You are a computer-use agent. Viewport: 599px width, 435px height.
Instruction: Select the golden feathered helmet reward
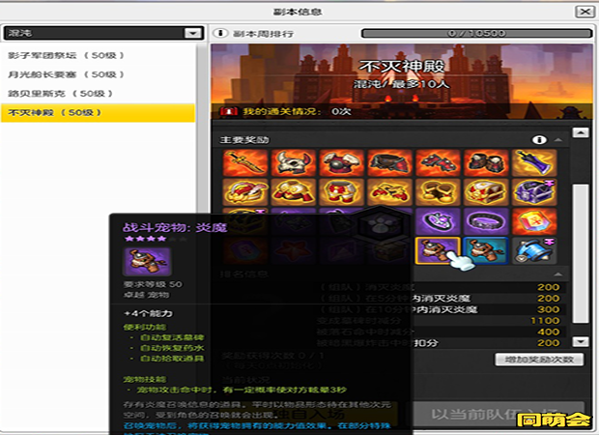[x=244, y=191]
